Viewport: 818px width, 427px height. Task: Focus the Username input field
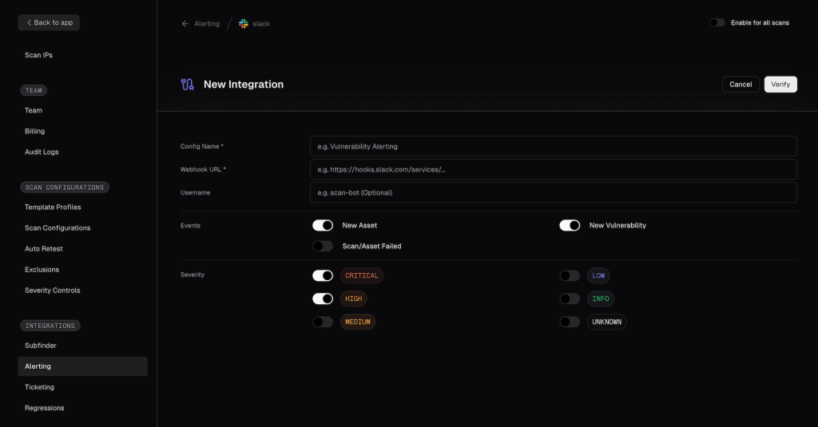tap(553, 192)
